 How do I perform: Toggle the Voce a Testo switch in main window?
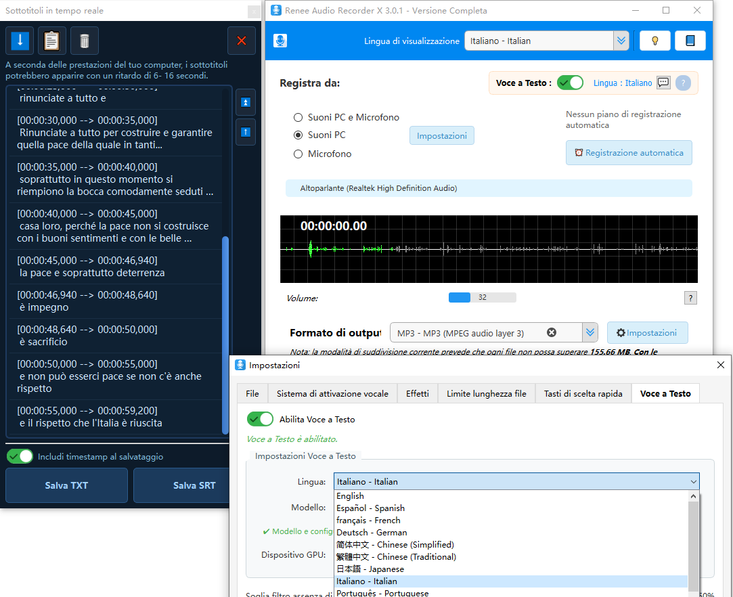pos(570,83)
